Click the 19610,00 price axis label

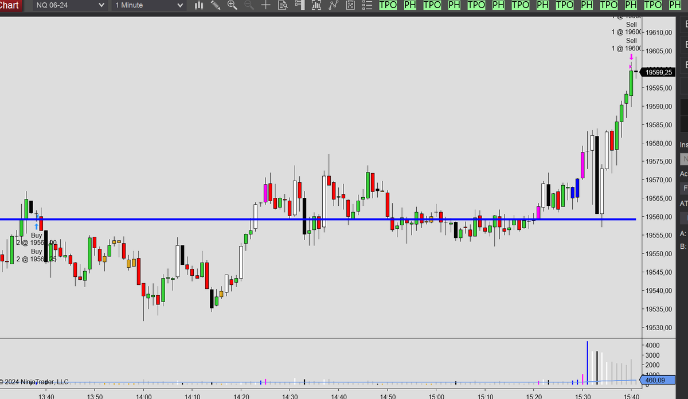pos(658,33)
